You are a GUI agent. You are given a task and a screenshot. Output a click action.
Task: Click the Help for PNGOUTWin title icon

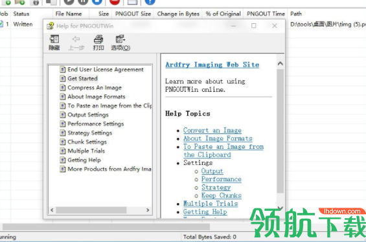tap(50, 26)
